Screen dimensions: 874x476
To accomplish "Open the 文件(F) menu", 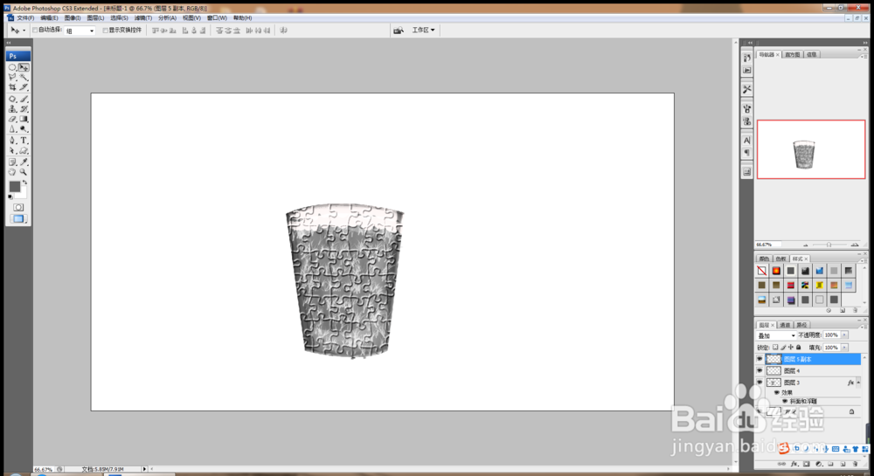I will click(x=25, y=17).
